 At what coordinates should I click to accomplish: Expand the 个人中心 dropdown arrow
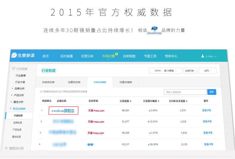coord(216,57)
